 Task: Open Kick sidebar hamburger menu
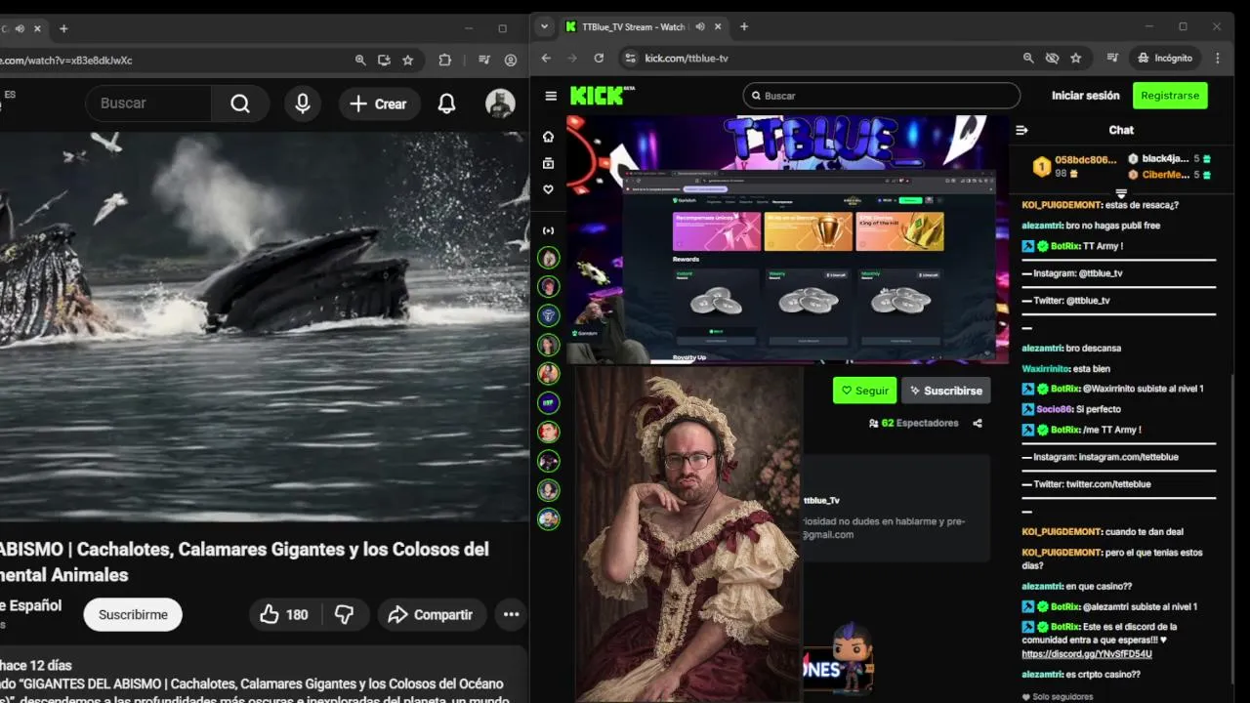(x=551, y=96)
